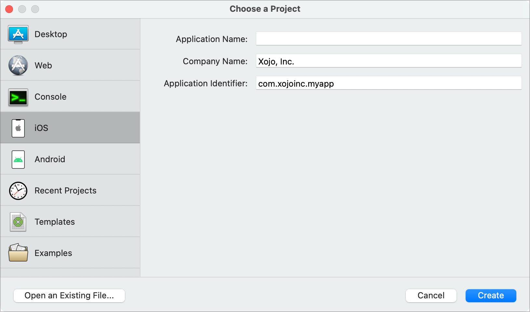Edit the Application Identifier field
The width and height of the screenshot is (530, 312).
coord(389,83)
